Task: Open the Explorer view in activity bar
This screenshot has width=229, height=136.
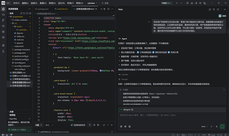Action: (3, 9)
